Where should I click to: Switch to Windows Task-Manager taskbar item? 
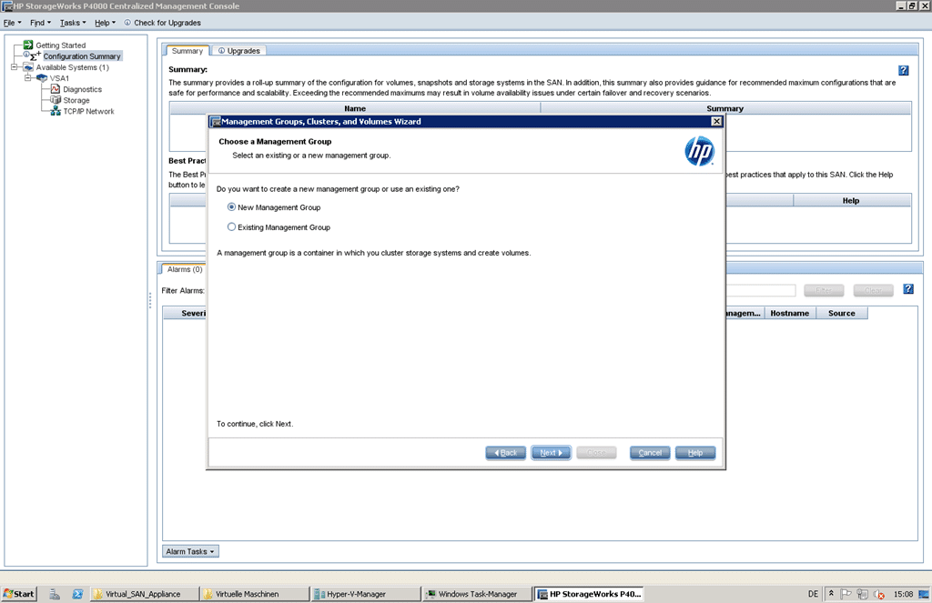pyautogui.click(x=477, y=594)
